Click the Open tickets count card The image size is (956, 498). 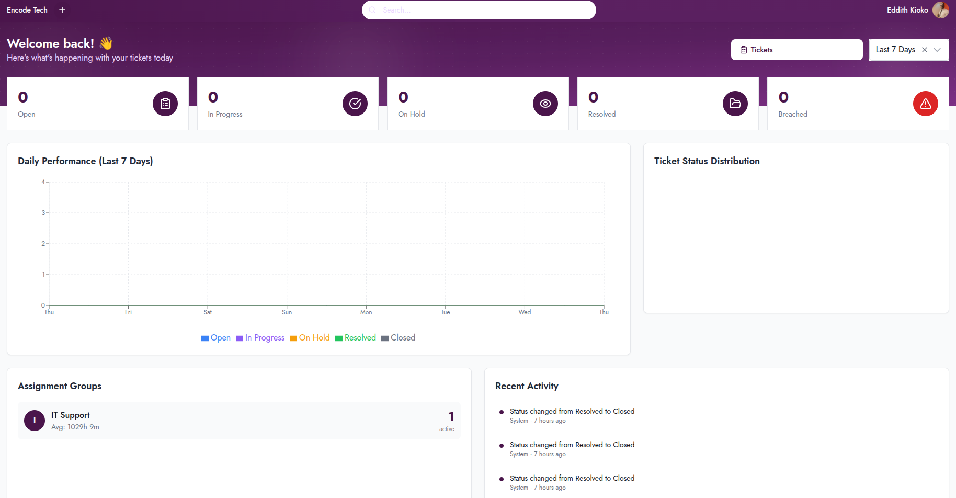tap(98, 104)
